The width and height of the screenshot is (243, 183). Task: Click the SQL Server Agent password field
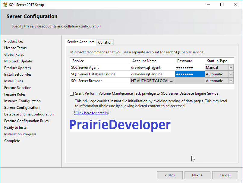[190, 68]
